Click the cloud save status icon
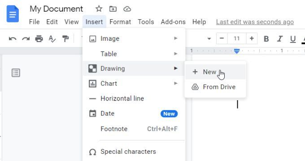This screenshot has width=305, height=161. [x=127, y=9]
